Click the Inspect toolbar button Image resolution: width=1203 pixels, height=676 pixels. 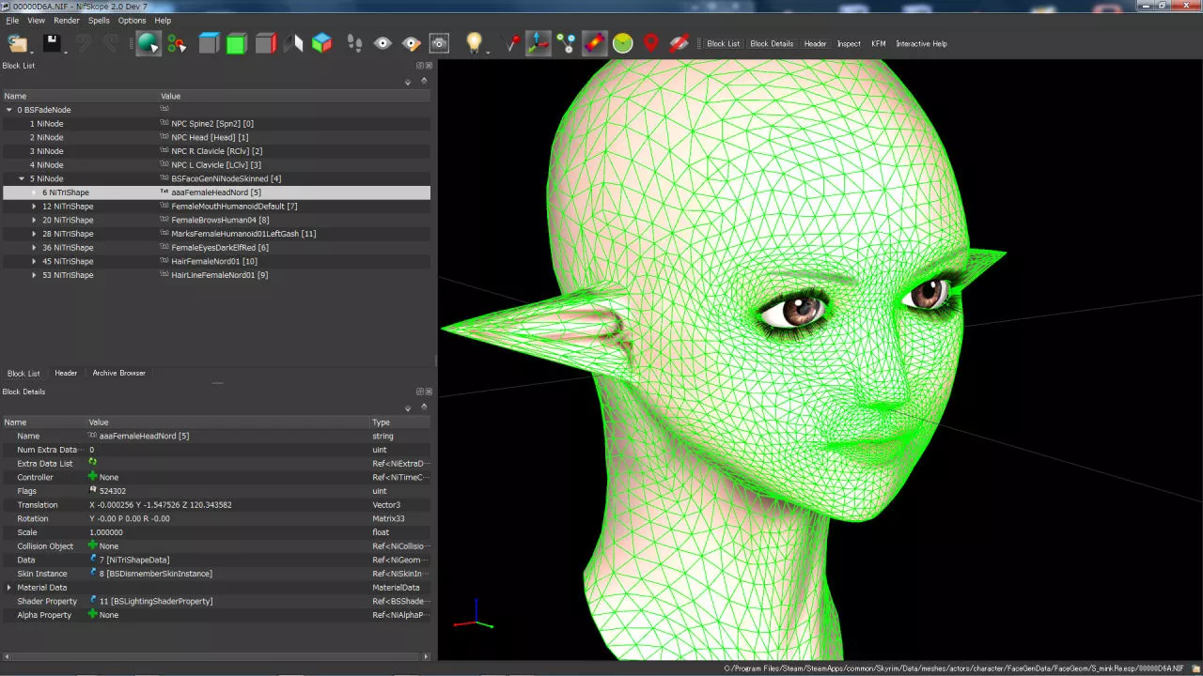pyautogui.click(x=849, y=44)
